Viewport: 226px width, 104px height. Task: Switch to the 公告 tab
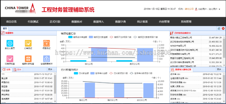click(x=7, y=70)
